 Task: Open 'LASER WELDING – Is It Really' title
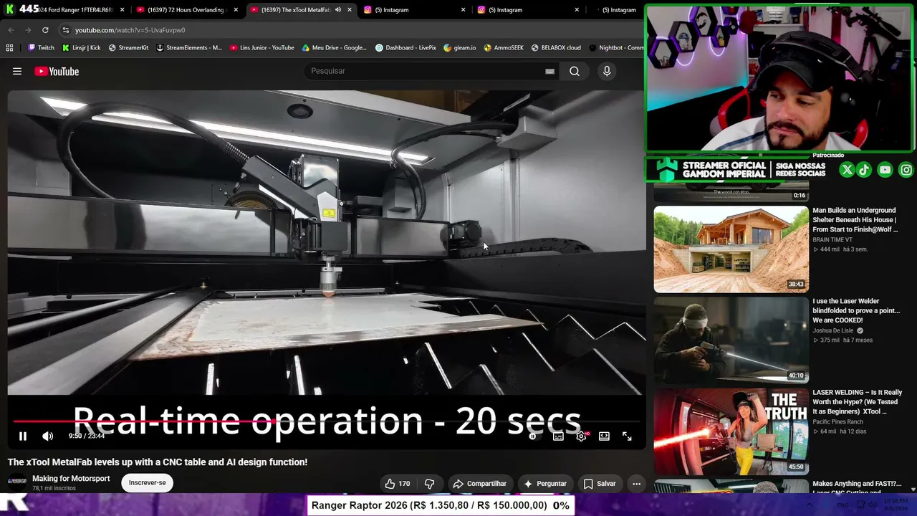[858, 402]
